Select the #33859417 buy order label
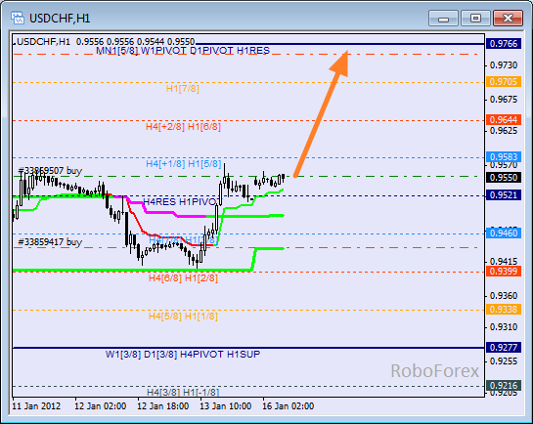 [50, 242]
